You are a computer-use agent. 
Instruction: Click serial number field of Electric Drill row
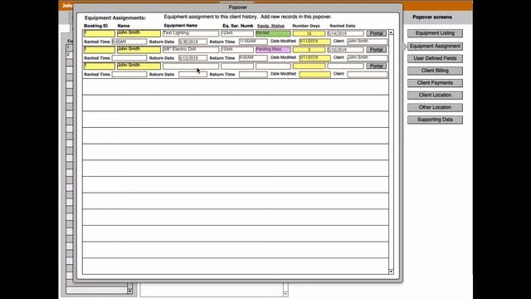pyautogui.click(x=237, y=50)
